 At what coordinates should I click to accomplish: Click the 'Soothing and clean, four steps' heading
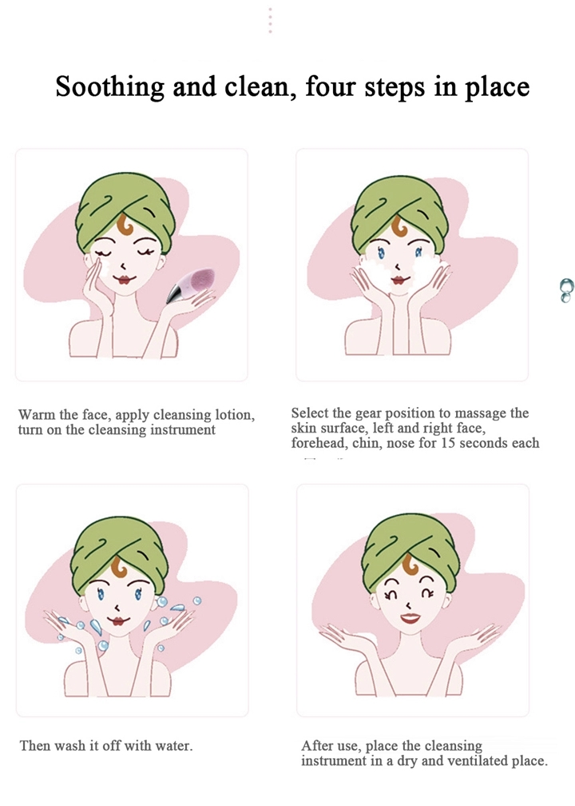[292, 86]
